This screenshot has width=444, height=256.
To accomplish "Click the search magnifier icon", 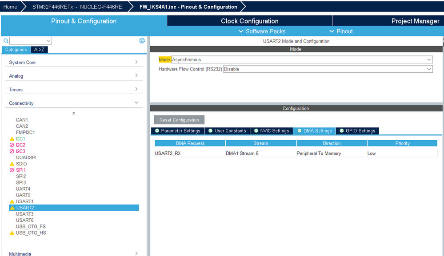I will [x=6, y=41].
